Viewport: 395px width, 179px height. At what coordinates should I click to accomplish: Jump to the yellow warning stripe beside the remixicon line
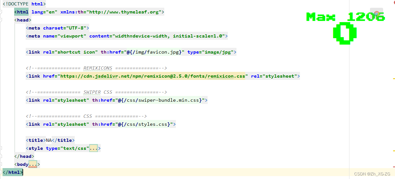coord(394,78)
